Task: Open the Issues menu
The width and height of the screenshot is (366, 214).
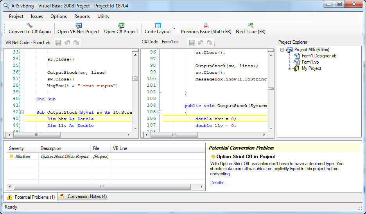Action: pos(37,16)
